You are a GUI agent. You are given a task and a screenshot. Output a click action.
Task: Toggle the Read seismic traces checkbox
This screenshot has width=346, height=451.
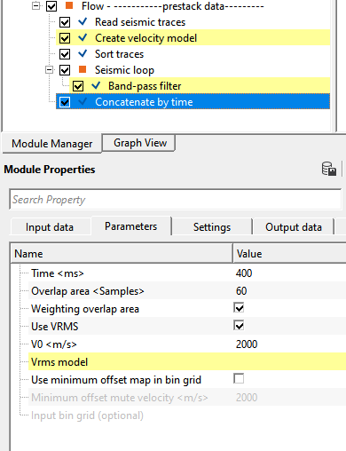pyautogui.click(x=65, y=22)
